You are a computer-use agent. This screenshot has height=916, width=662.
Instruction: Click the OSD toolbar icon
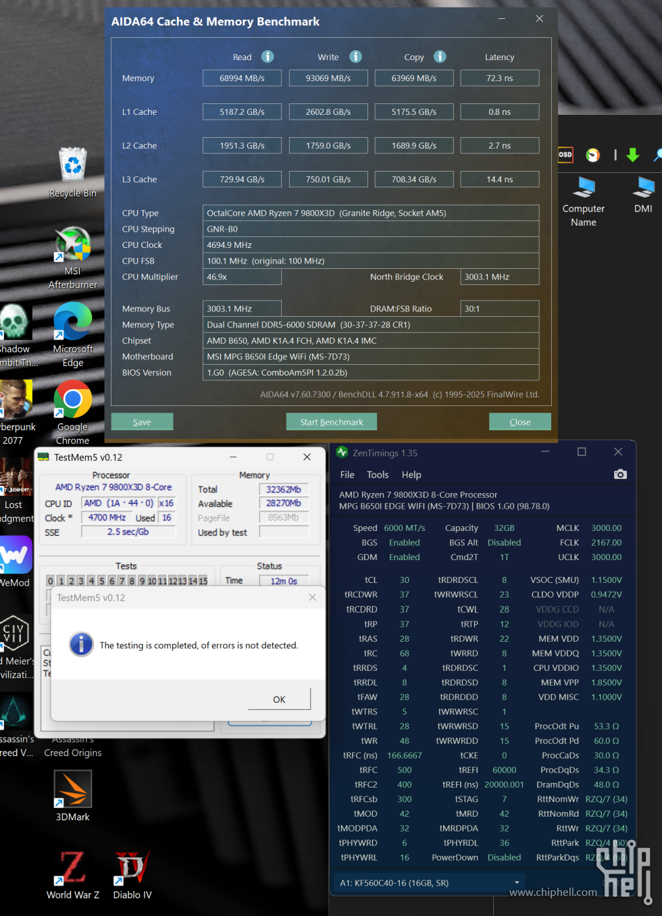(565, 155)
